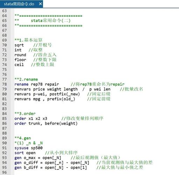Click the order trunk, before(weight) line
The image size is (179, 175).
coord(46,124)
